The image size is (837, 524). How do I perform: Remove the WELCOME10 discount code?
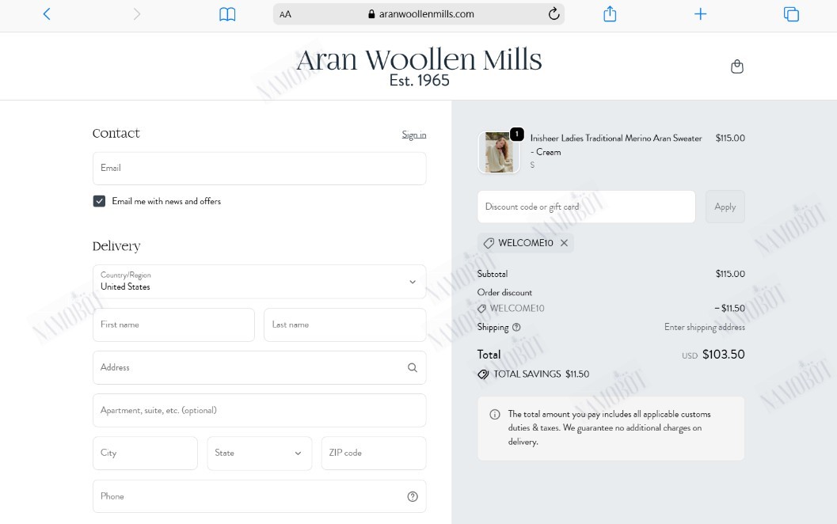point(564,243)
